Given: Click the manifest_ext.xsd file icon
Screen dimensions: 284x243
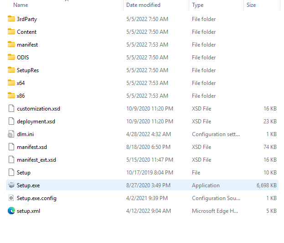Looking at the screenshot, I should pyautogui.click(x=11, y=159).
